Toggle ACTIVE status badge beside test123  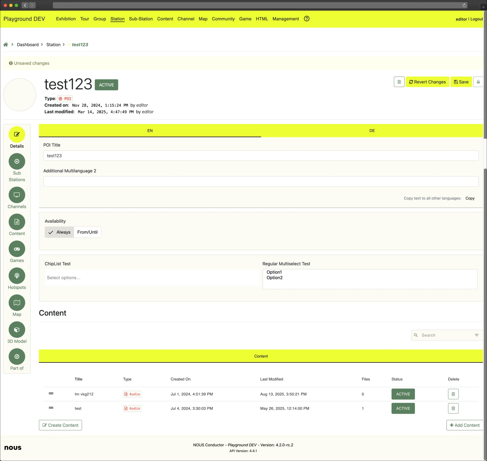point(106,85)
